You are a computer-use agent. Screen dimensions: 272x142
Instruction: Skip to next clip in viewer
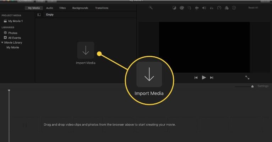point(212,78)
